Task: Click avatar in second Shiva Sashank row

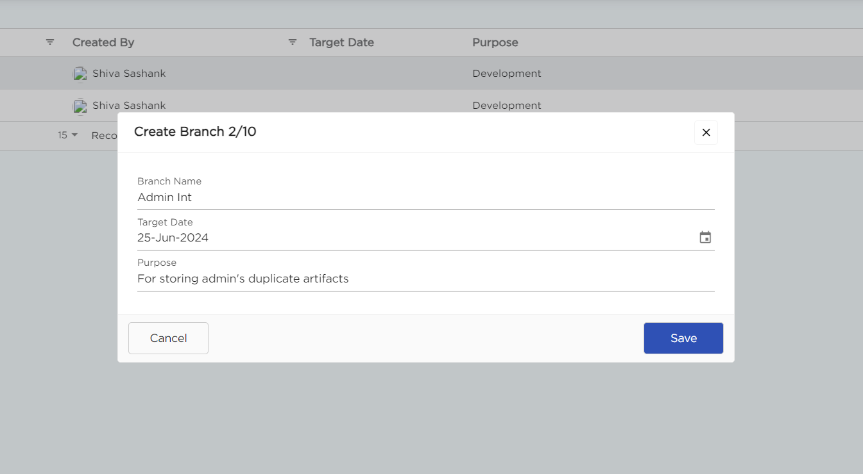Action: coord(80,106)
